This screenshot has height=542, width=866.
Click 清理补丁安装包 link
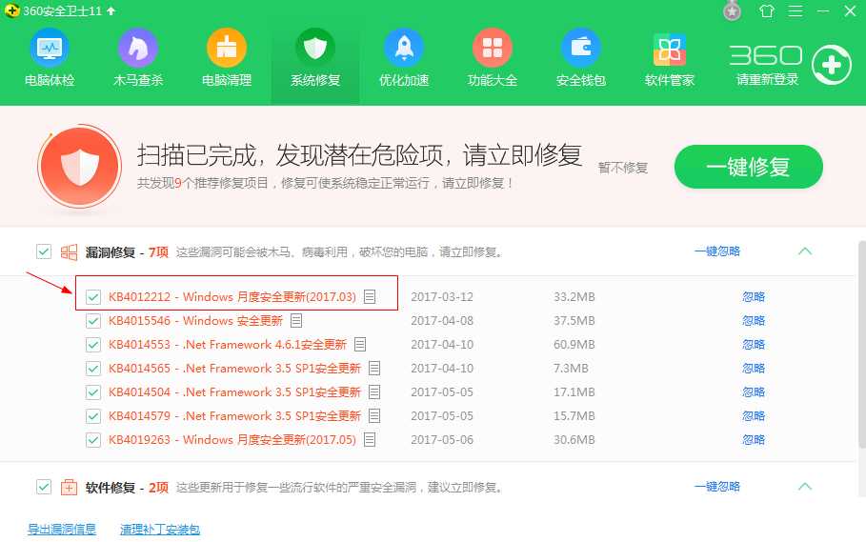click(160, 530)
